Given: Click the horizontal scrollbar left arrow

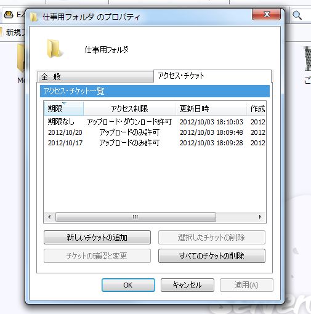Looking at the screenshot, I should (x=49, y=217).
